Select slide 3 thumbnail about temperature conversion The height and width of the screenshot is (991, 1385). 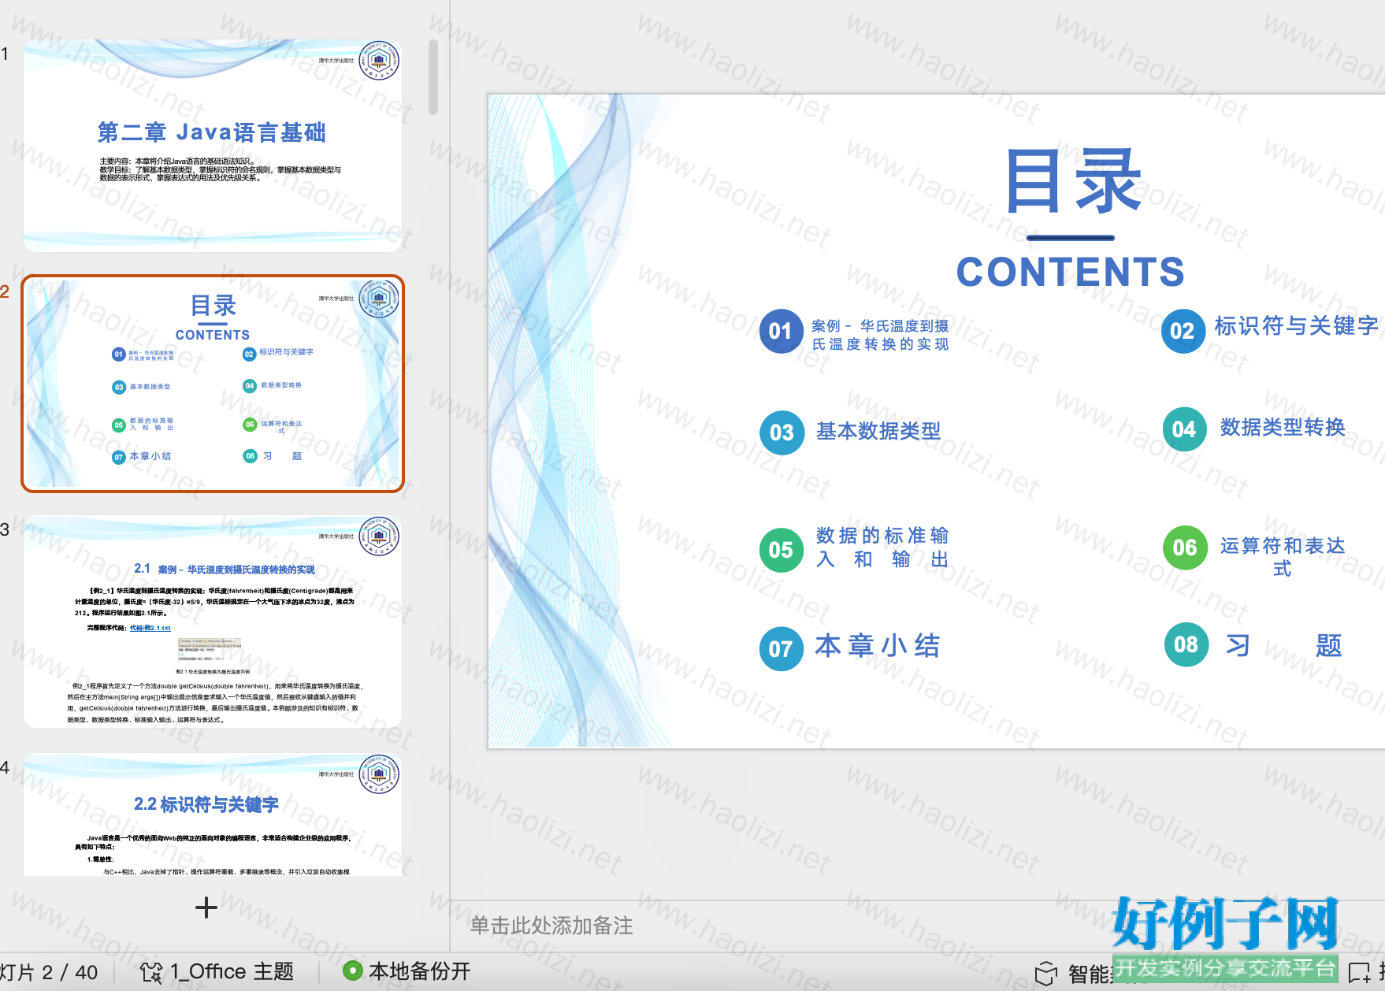pos(212,622)
